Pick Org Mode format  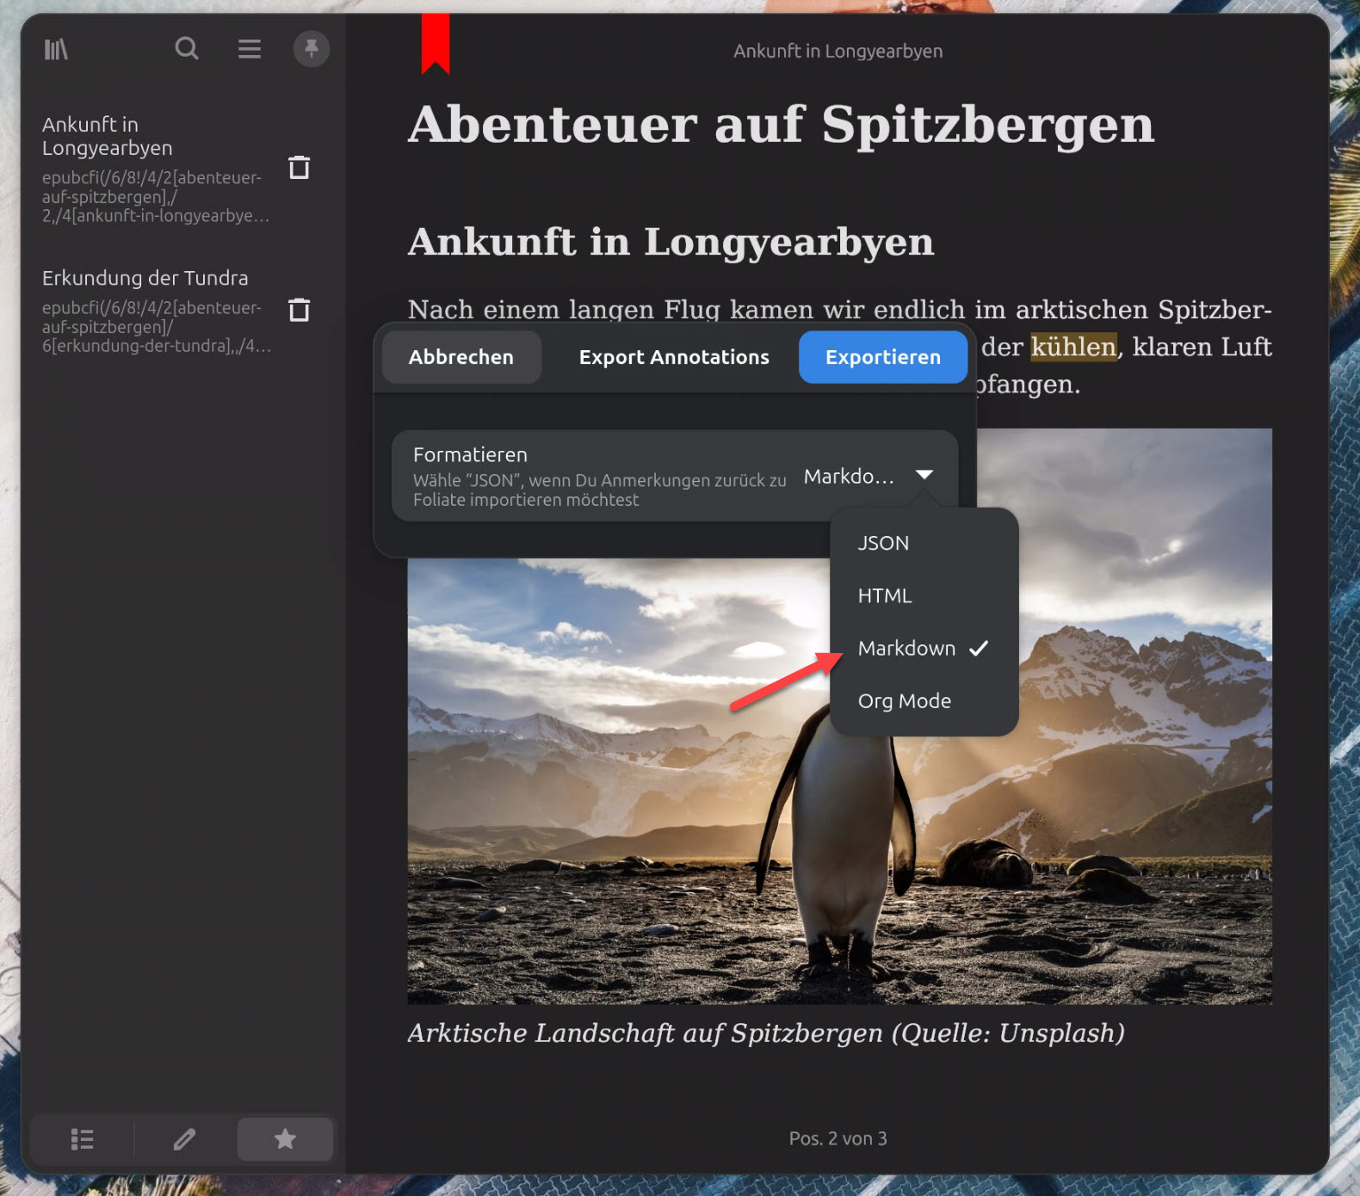tap(904, 701)
